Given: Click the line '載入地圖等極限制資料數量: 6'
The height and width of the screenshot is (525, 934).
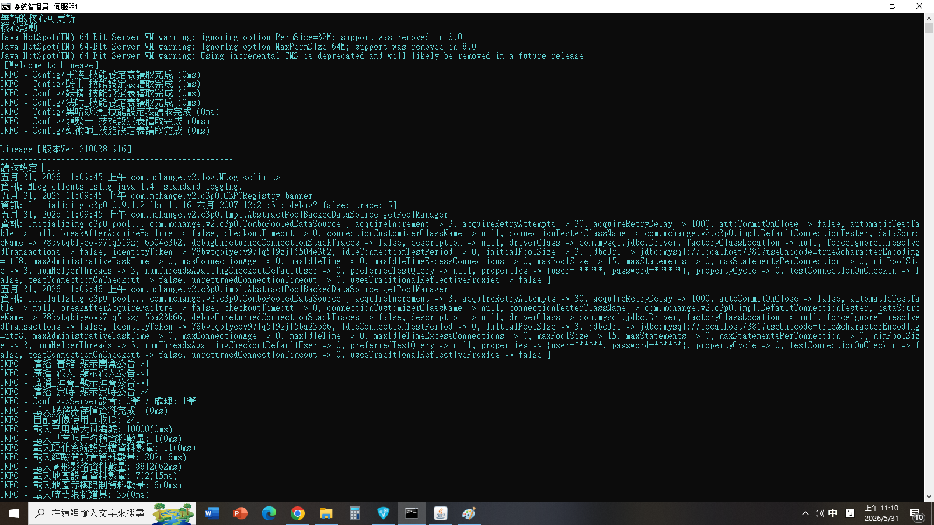Looking at the screenshot, I should point(91,485).
